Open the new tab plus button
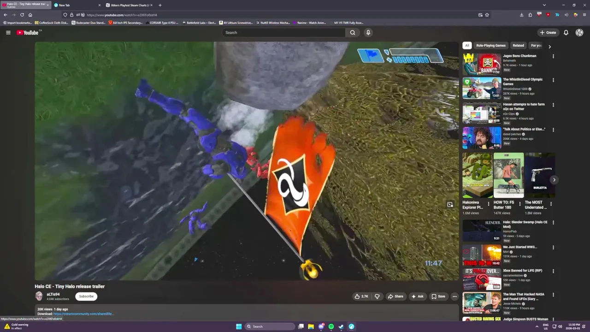Image resolution: width=590 pixels, height=332 pixels. pos(160,5)
